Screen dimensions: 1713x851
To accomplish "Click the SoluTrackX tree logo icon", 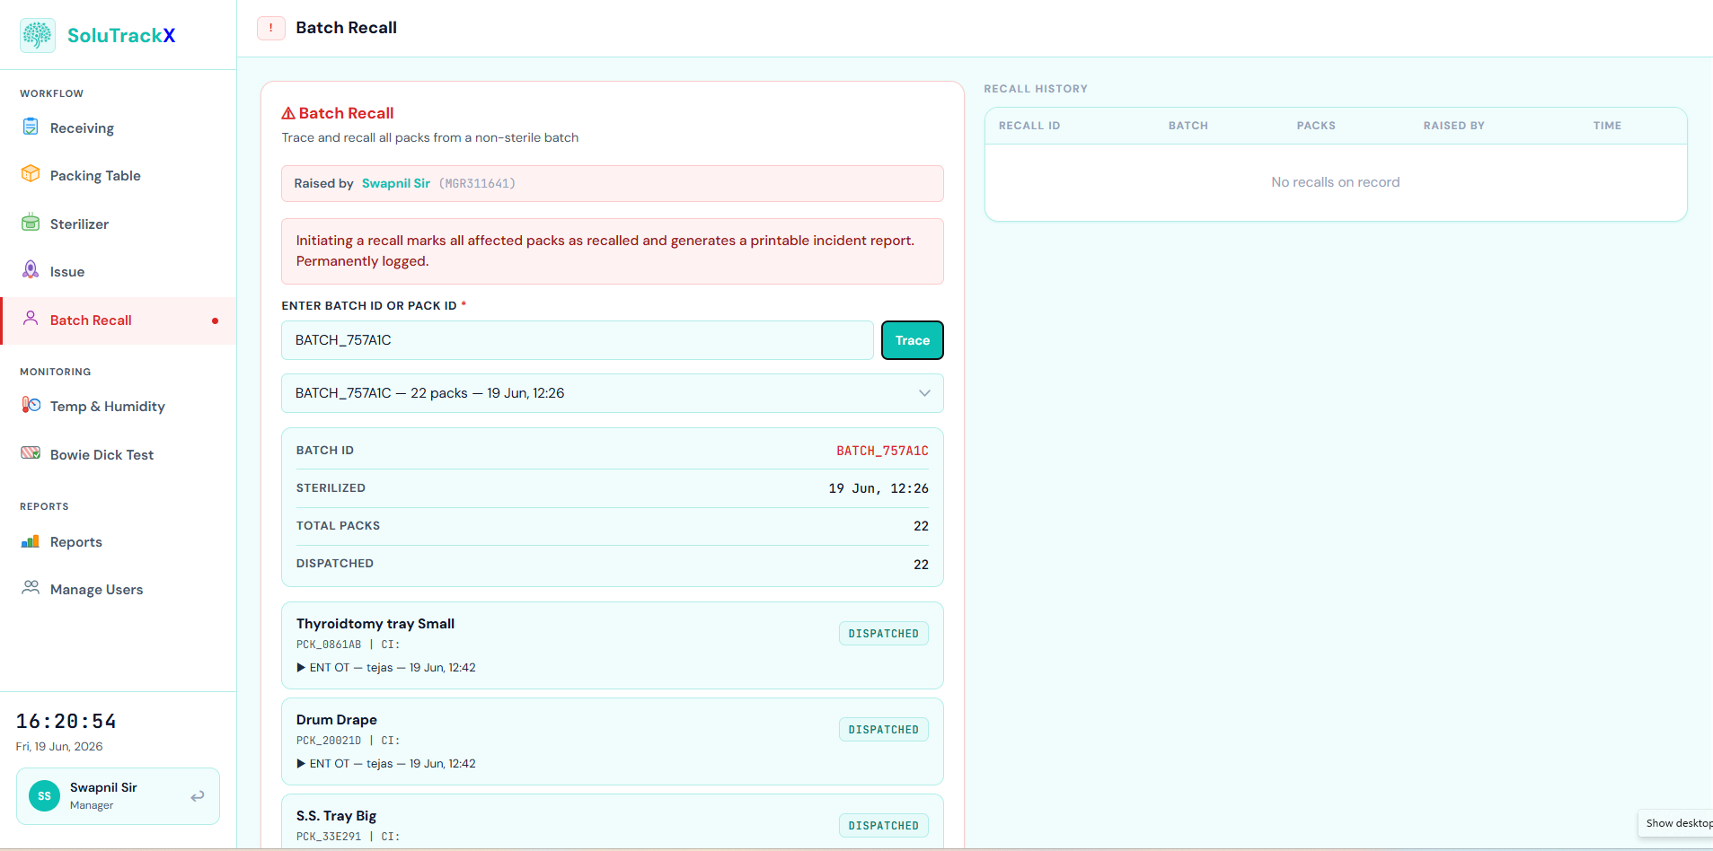I will tap(38, 35).
